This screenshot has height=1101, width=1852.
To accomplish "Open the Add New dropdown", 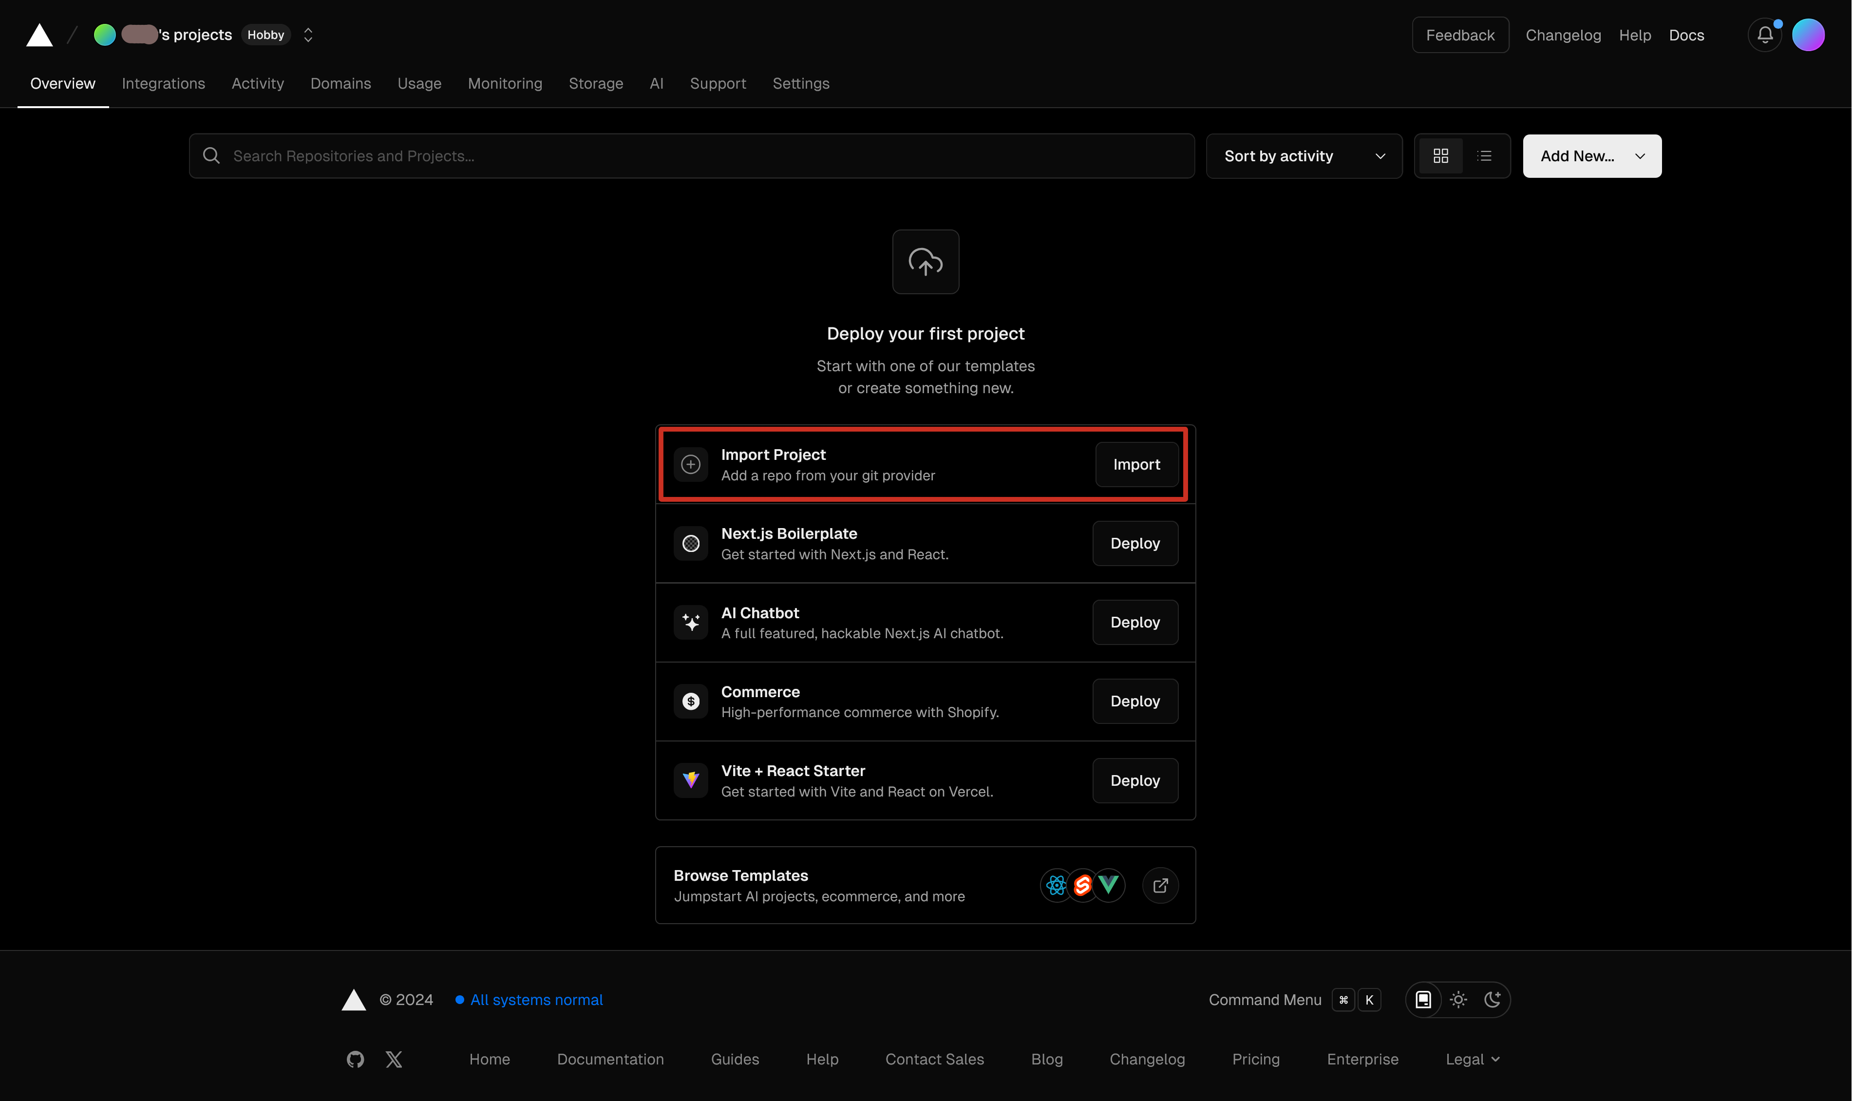I will (x=1592, y=156).
